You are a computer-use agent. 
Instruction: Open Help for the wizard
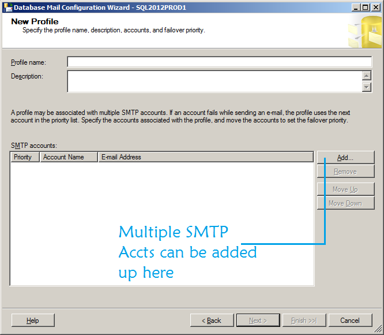click(33, 321)
